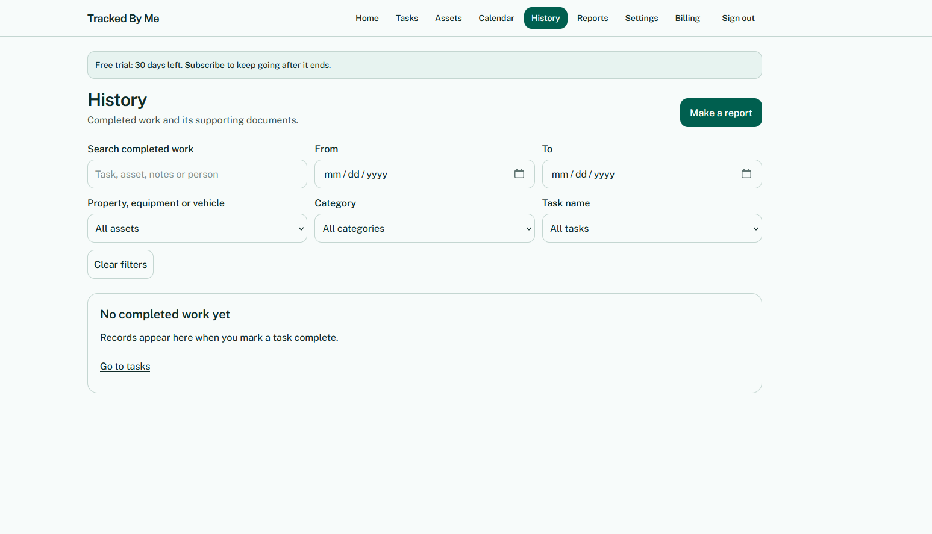Click the Make a report button
This screenshot has width=932, height=534.
click(721, 113)
